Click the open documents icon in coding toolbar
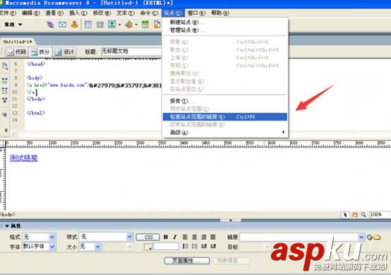Viewport: 391px width, 275px height. (x=5, y=66)
